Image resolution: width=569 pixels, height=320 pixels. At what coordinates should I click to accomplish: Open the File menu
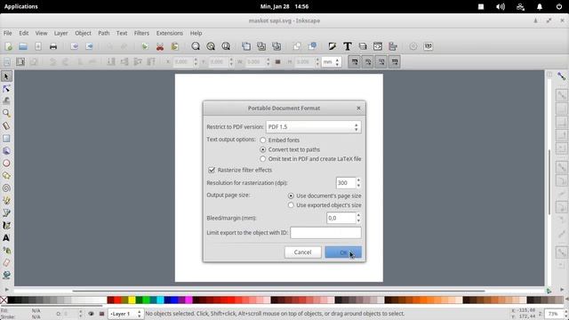(x=8, y=33)
